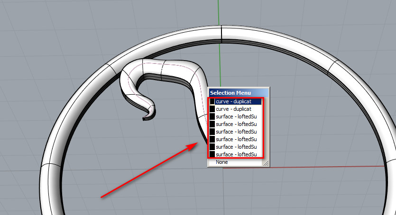Pick the last "surface - loftedSu" entry above None
Screen dimensions: 396x215
(235, 154)
